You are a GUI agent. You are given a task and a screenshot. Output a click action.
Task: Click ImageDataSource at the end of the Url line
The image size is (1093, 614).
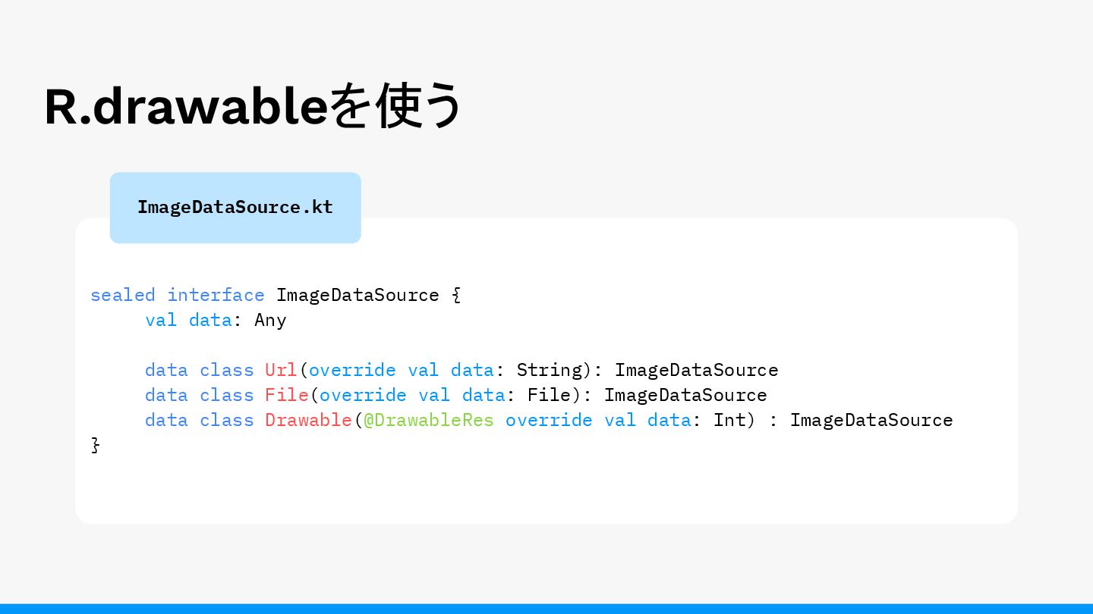click(x=696, y=370)
